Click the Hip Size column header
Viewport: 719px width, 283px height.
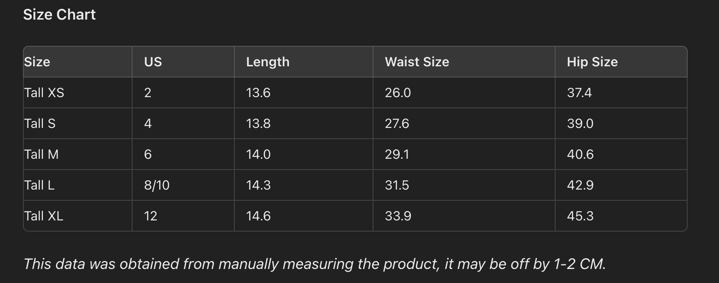[x=592, y=62]
